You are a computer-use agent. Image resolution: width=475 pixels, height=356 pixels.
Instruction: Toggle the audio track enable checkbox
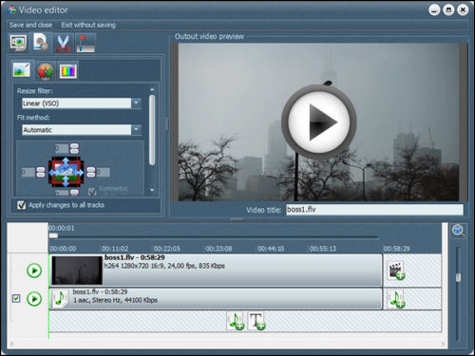tap(16, 298)
